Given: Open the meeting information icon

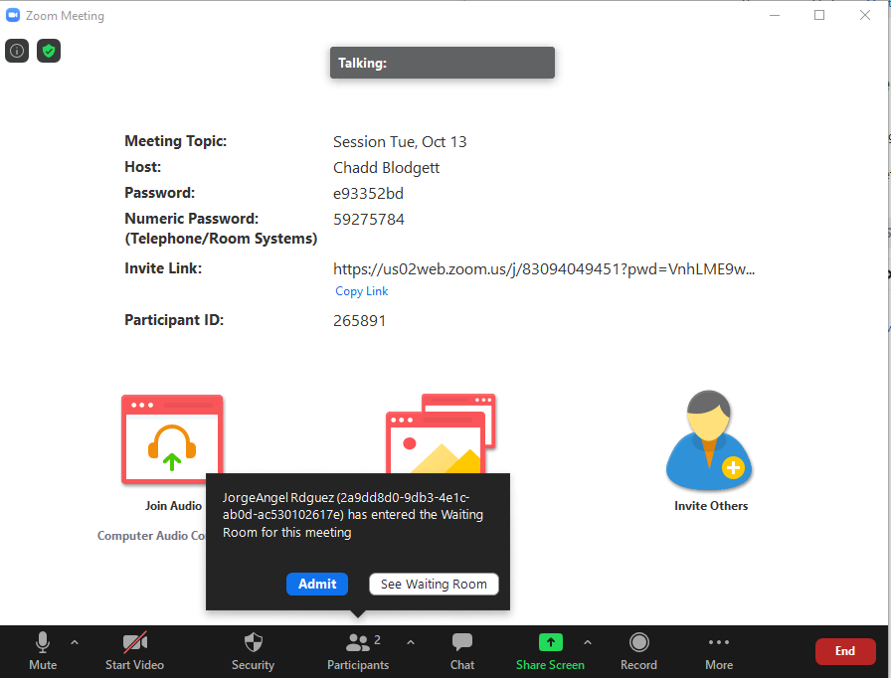Looking at the screenshot, I should 17,51.
